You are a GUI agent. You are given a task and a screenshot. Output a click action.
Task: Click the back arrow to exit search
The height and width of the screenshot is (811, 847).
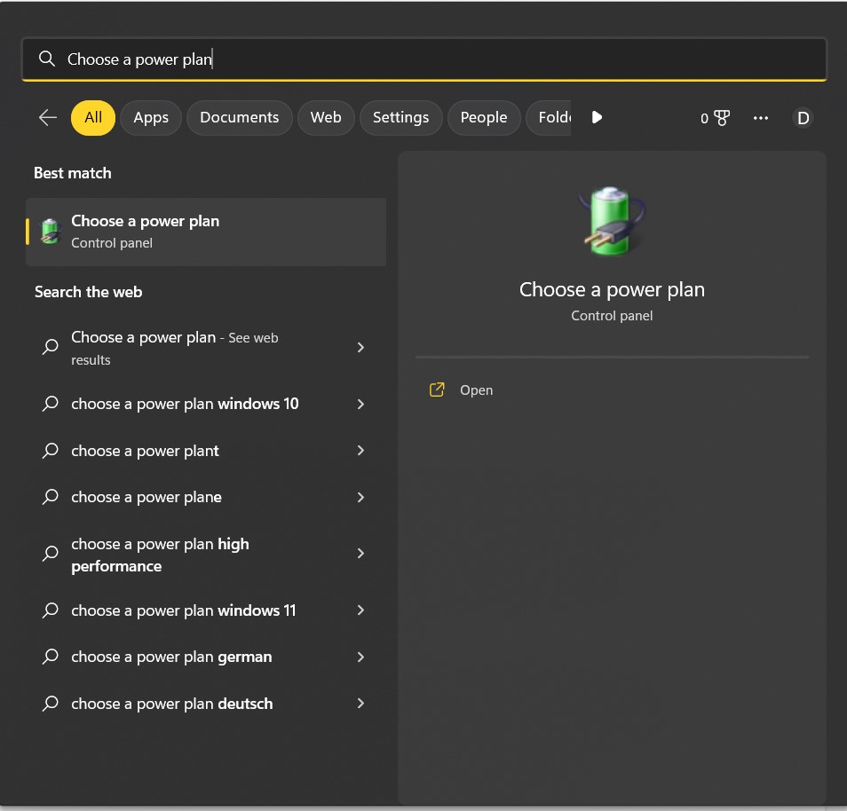point(47,116)
